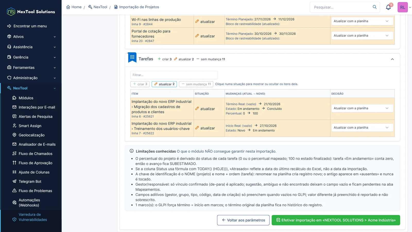Click the Tarefas checklist icon
Image resolution: width=412 pixels, height=232 pixels.
tap(132, 57)
